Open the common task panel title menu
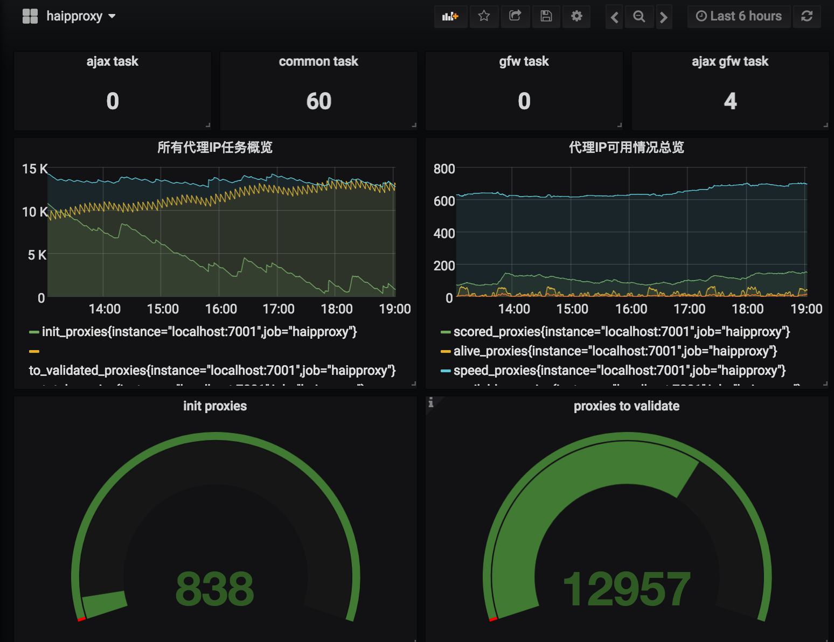Image resolution: width=834 pixels, height=642 pixels. tap(318, 61)
